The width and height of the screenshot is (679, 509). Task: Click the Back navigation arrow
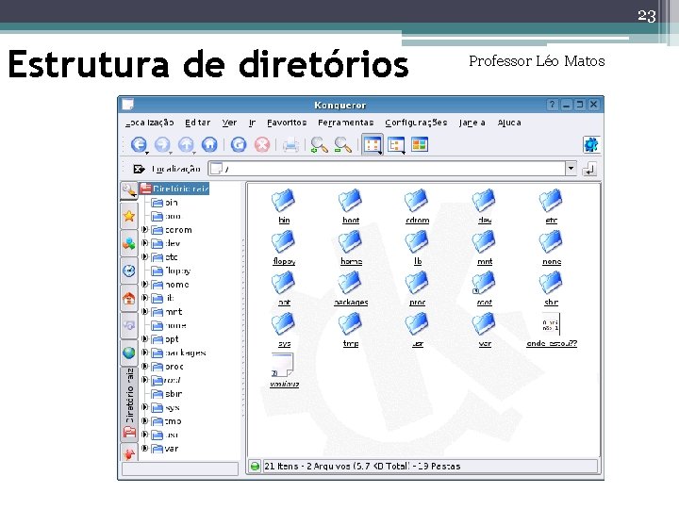[x=139, y=144]
